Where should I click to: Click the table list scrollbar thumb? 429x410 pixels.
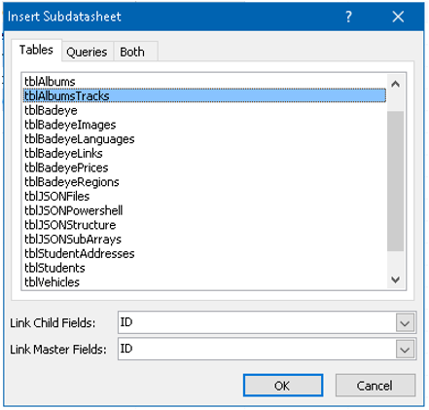(395, 181)
